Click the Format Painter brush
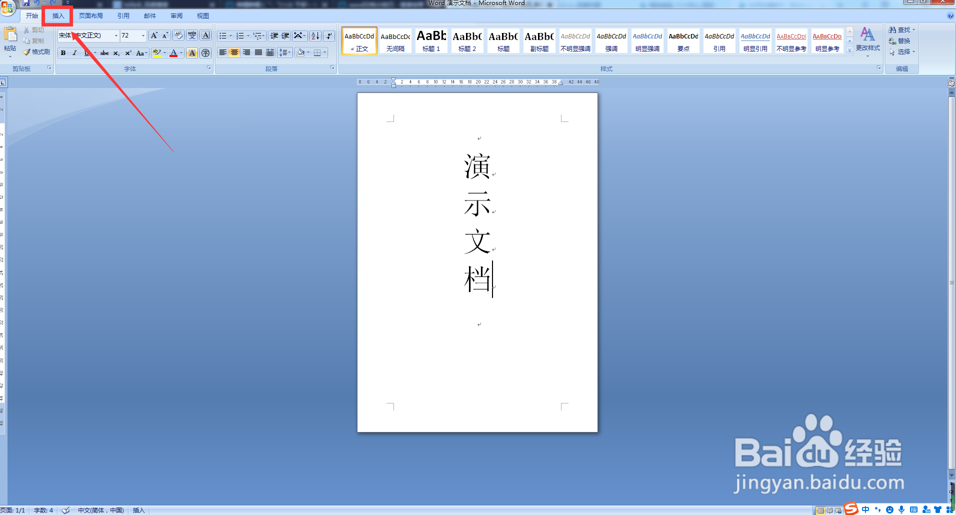This screenshot has height=515, width=956. pos(27,52)
